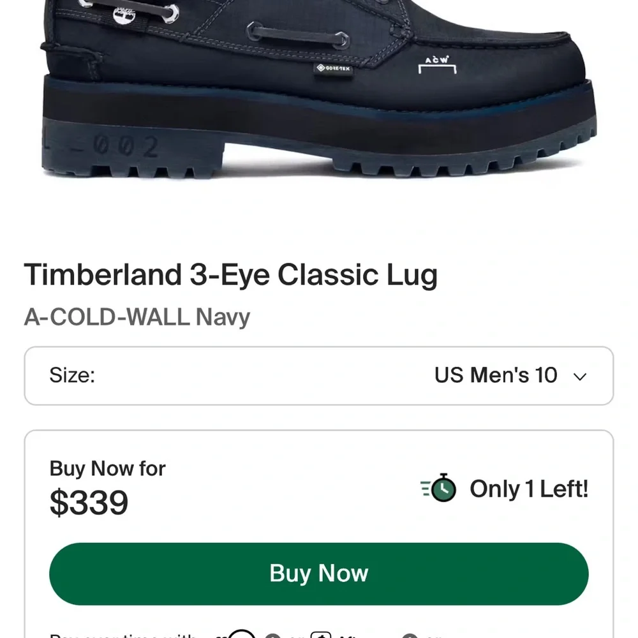
Task: Click the green stopwatch icon beside Only 1 Left
Action: click(442, 489)
